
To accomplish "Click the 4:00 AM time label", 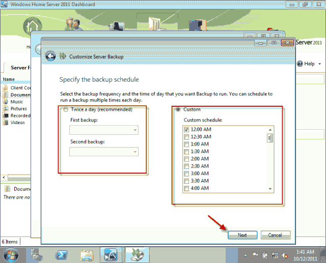I will point(200,188).
